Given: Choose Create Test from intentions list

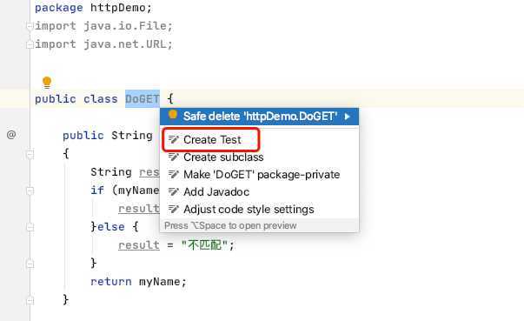Looking at the screenshot, I should tap(211, 140).
